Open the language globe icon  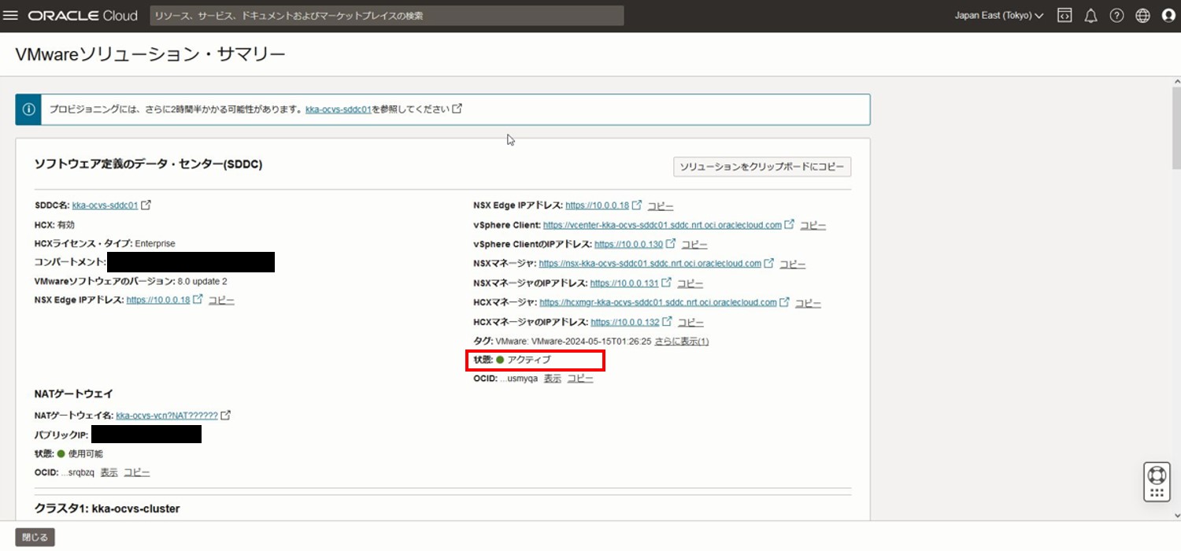[1142, 16]
